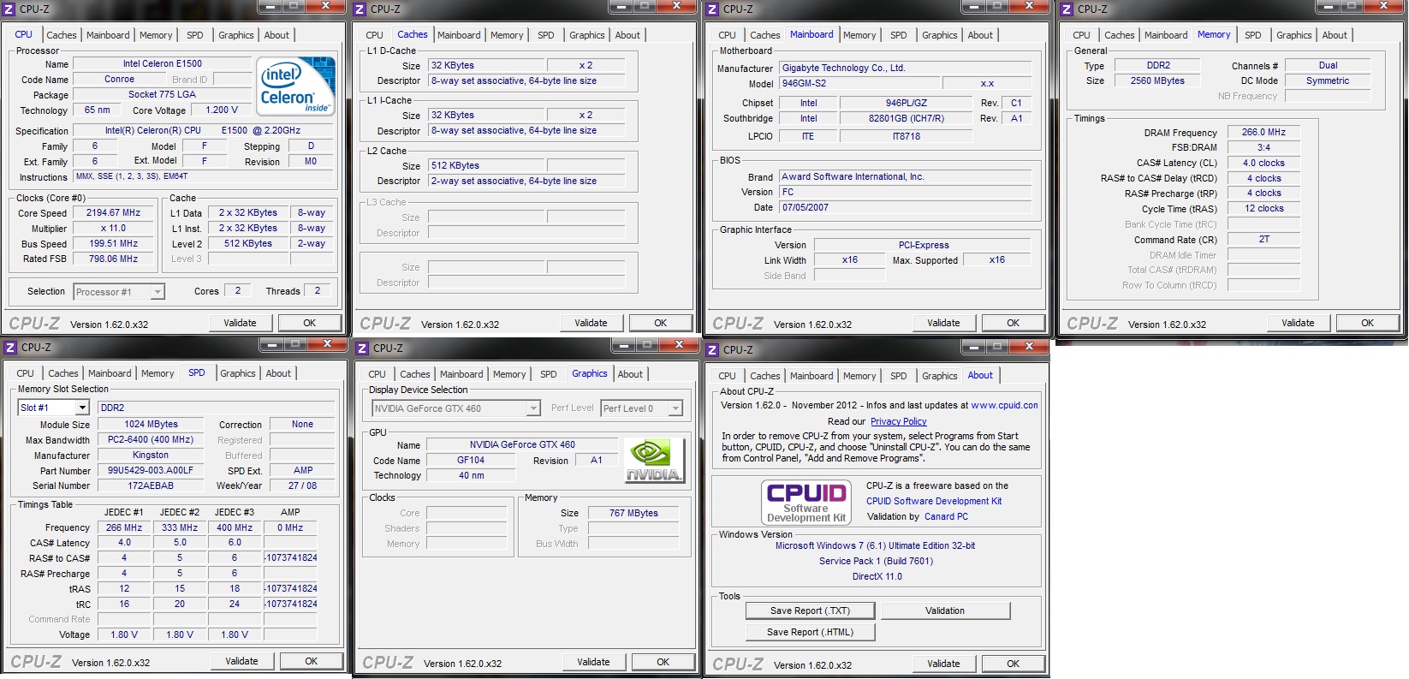Viewport: 1409px width, 679px height.
Task: Open the Graphics tab in the Caches window
Action: coord(587,35)
